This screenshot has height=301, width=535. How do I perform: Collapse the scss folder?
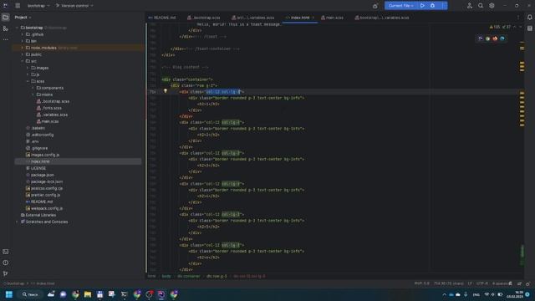[28, 81]
